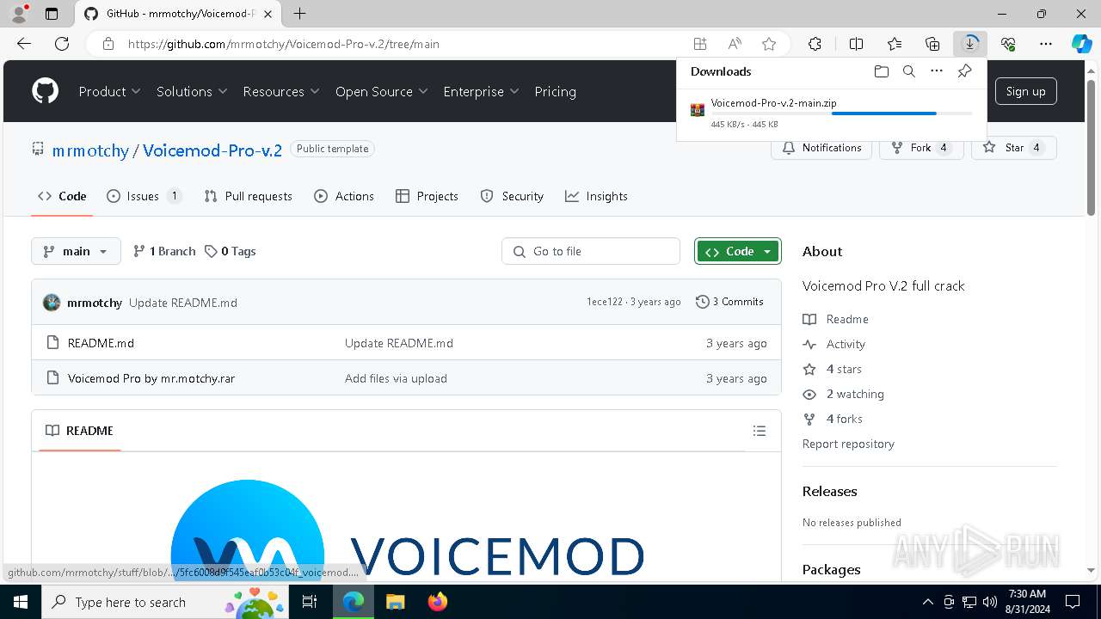This screenshot has height=619, width=1101.
Task: View 3 Commits history
Action: pos(729,302)
